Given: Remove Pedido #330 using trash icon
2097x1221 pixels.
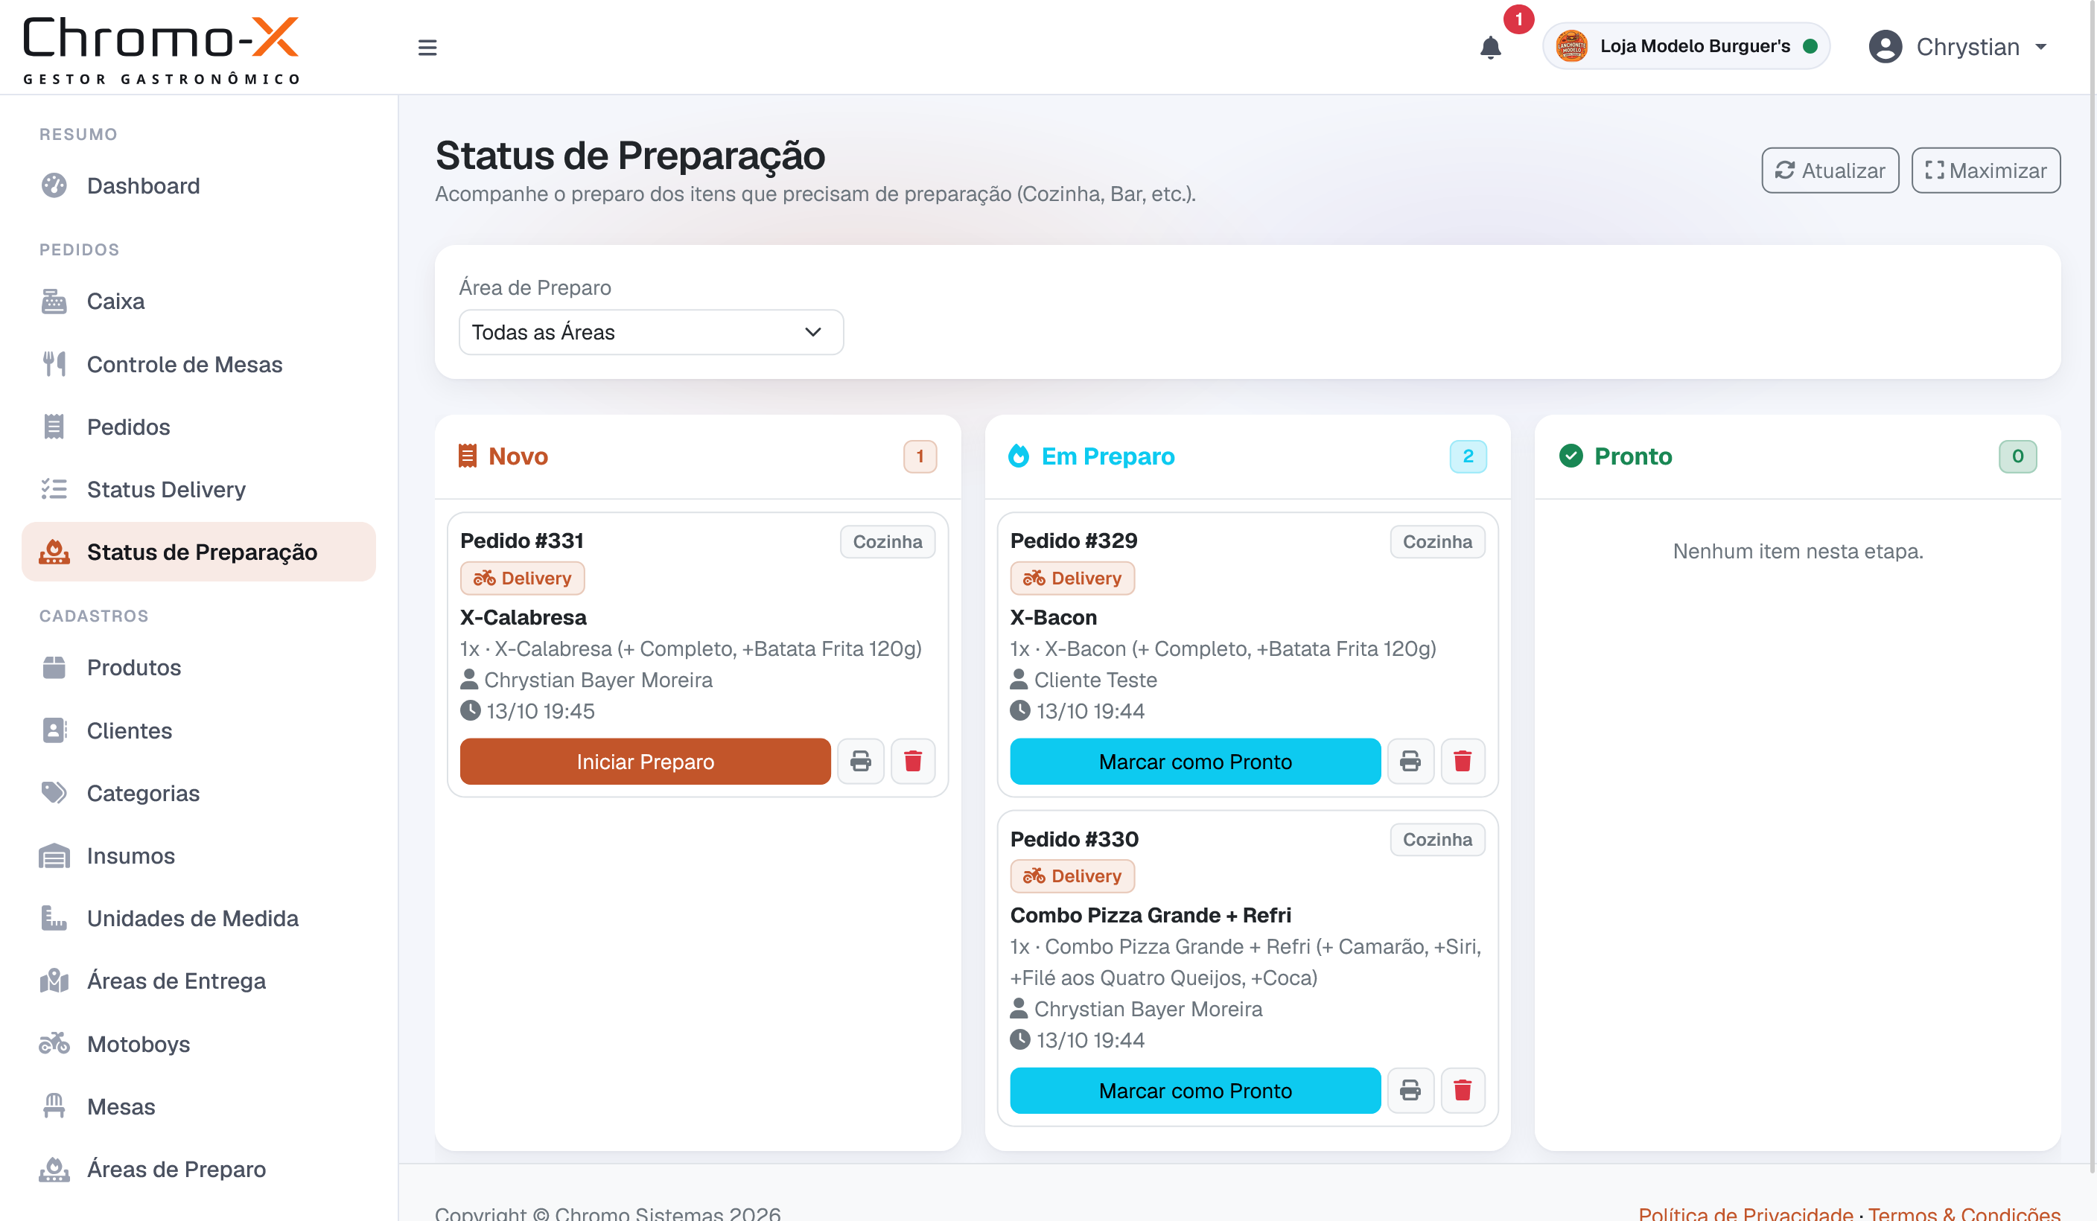Looking at the screenshot, I should point(1463,1091).
